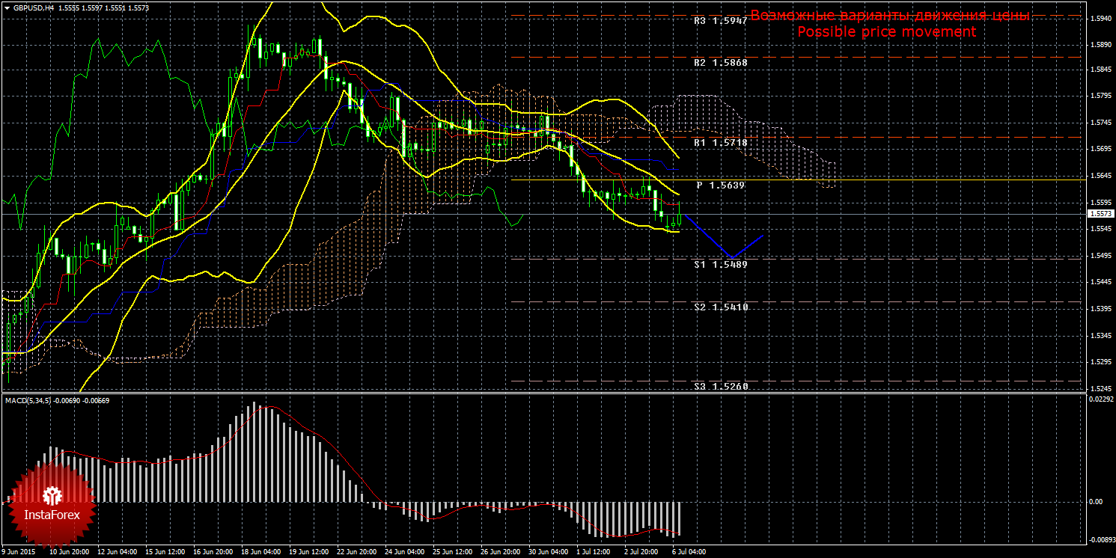This screenshot has width=1116, height=558.
Task: Click the current price tag 1.5573
Action: 1100,214
